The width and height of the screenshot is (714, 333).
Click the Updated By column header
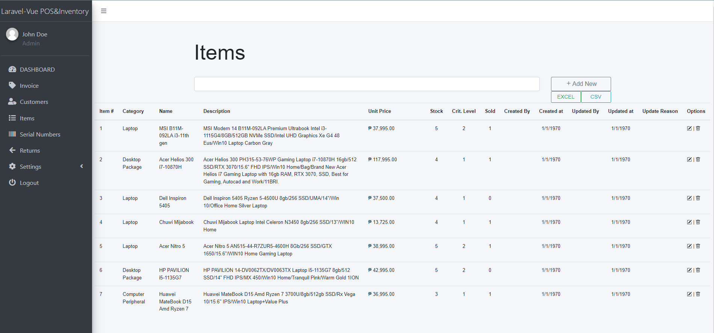(585, 111)
